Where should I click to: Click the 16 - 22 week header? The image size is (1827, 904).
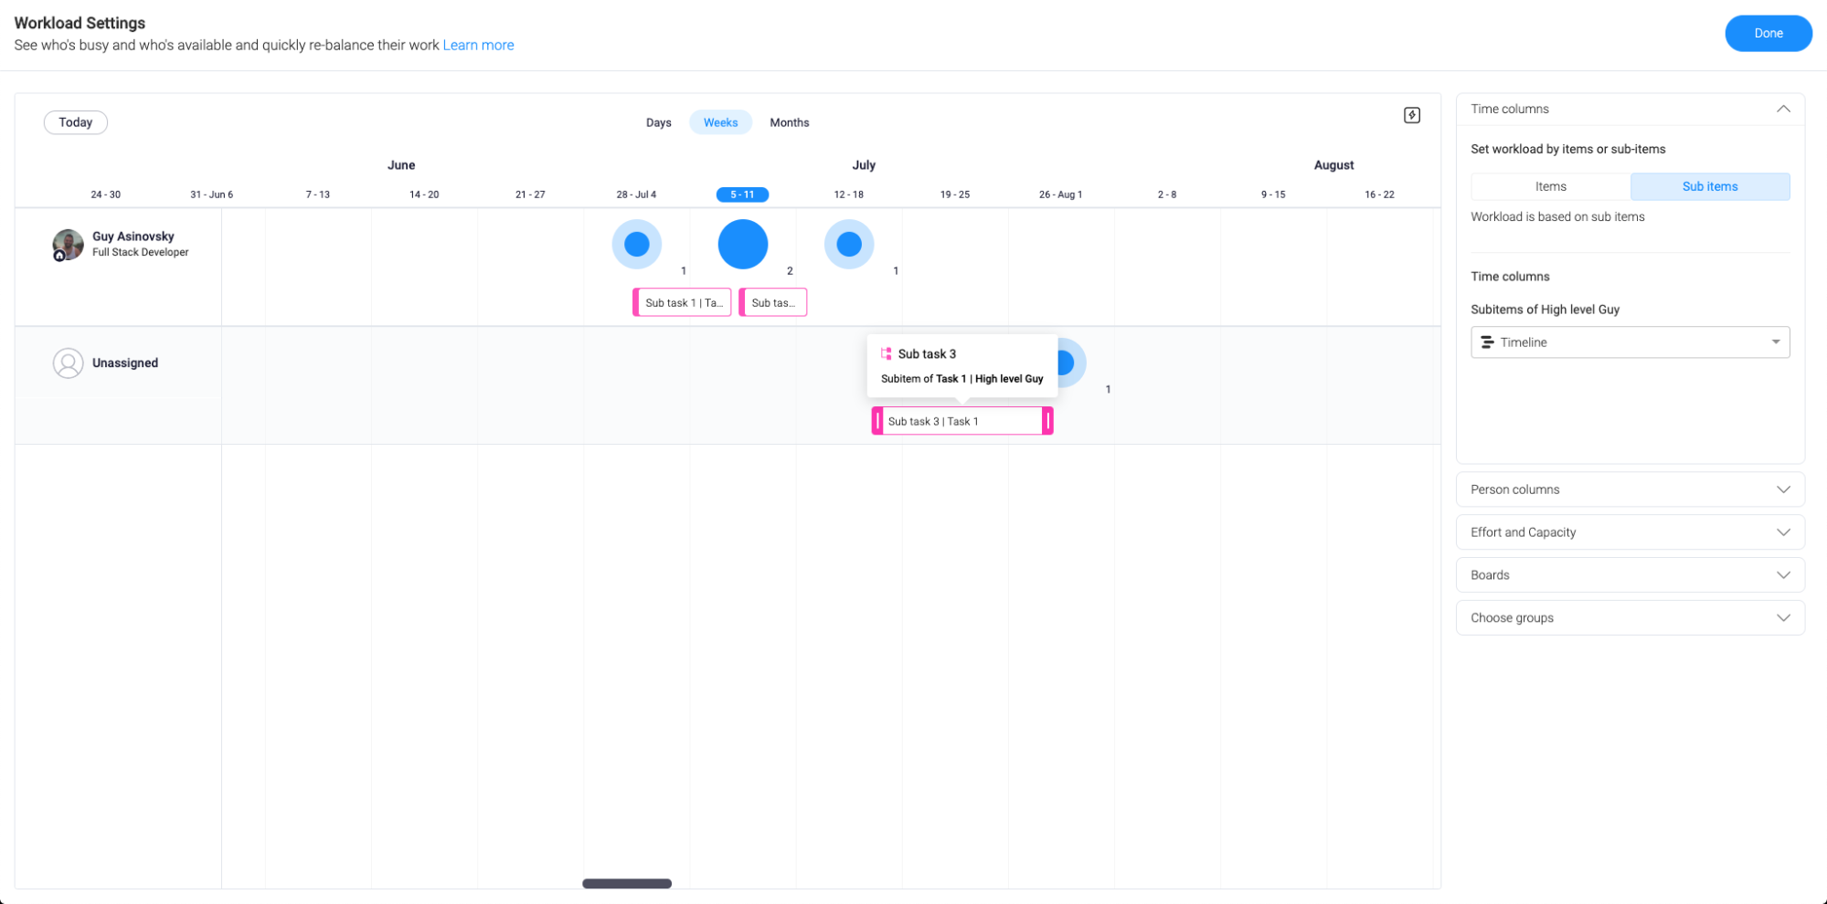(1379, 194)
